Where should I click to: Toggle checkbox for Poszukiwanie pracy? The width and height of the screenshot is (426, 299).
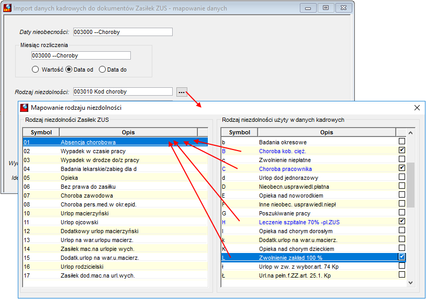(x=402, y=212)
